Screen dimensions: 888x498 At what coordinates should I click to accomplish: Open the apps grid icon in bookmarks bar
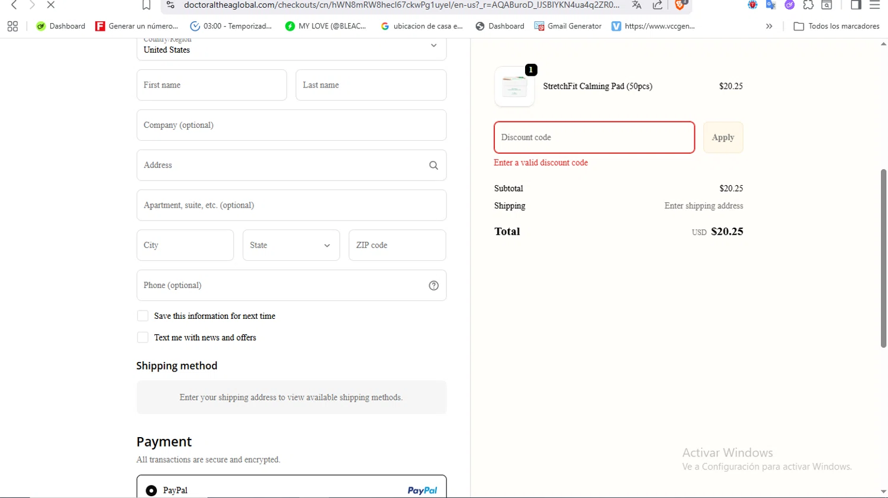click(x=12, y=26)
